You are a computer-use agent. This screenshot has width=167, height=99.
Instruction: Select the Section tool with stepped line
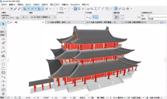tap(3, 77)
